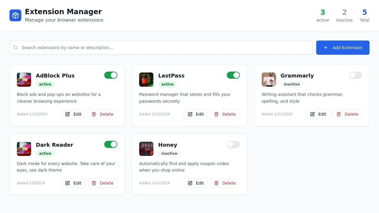The image size is (379, 213).
Task: Select the Inactive stat in the header
Action: (x=344, y=16)
